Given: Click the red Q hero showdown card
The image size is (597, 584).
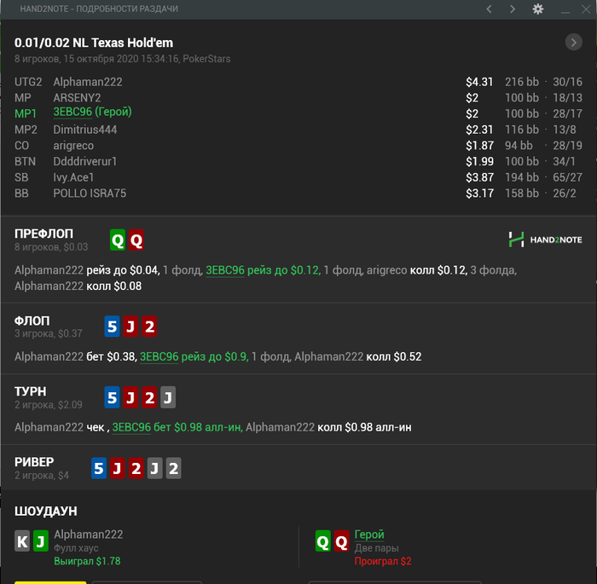Looking at the screenshot, I should point(341,541).
